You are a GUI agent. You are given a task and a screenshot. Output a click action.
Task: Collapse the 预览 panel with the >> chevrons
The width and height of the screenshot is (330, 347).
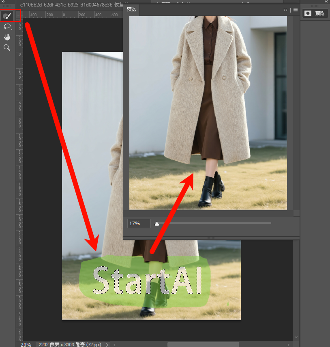click(x=285, y=10)
